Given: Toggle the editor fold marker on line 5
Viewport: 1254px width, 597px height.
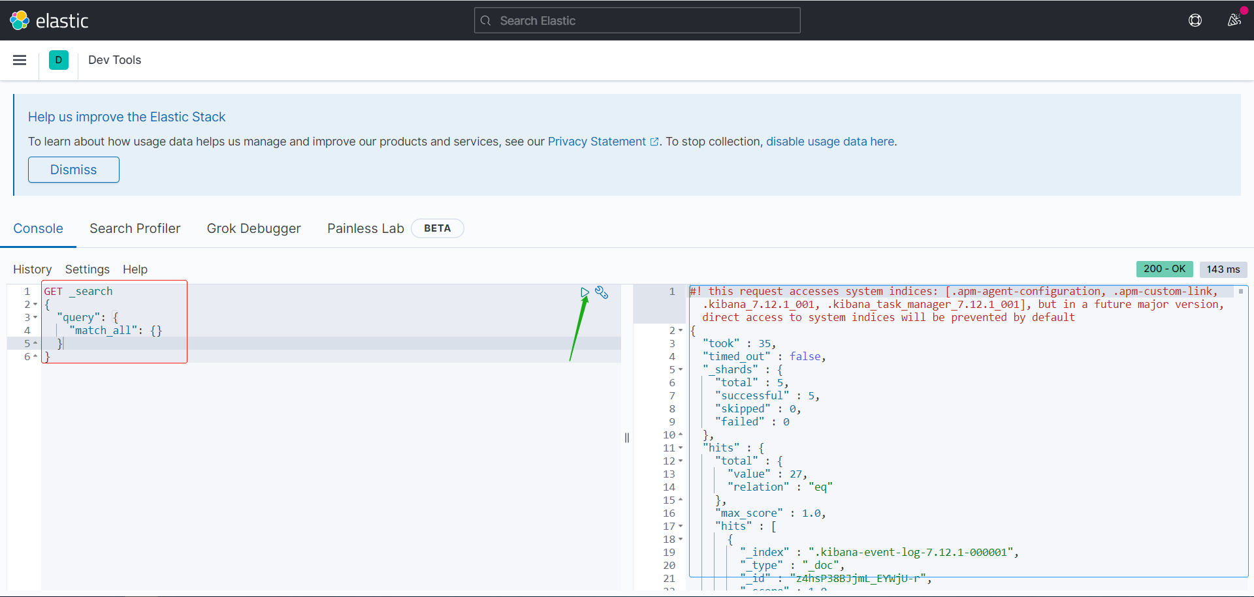Looking at the screenshot, I should [x=35, y=343].
